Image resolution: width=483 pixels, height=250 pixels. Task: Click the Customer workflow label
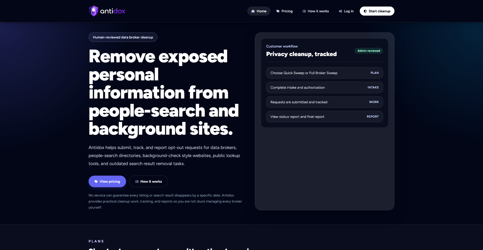point(282,46)
